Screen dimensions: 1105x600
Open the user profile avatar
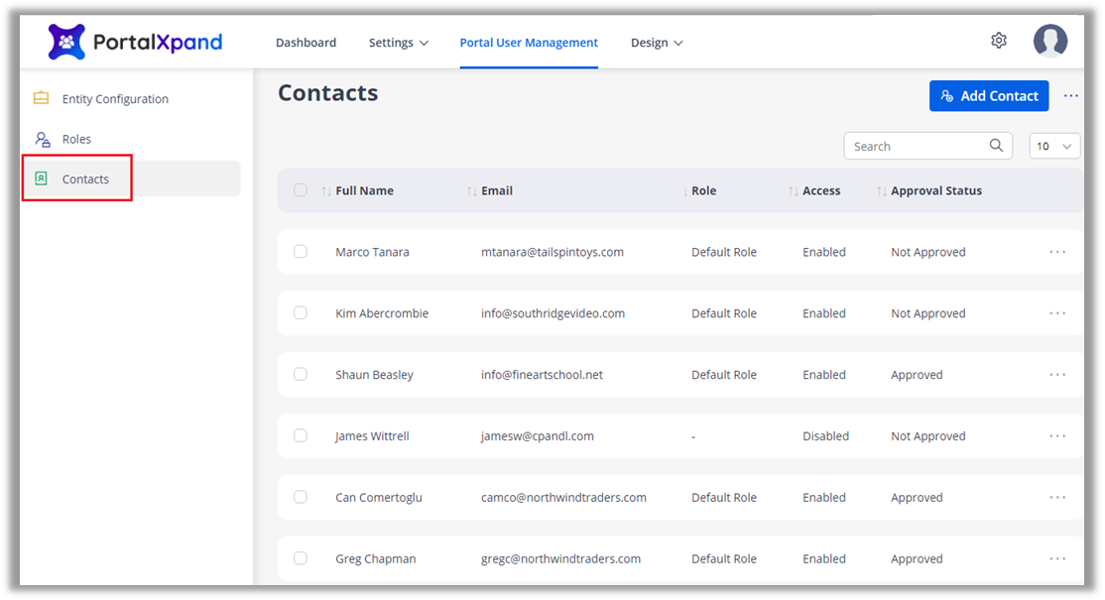(x=1050, y=41)
